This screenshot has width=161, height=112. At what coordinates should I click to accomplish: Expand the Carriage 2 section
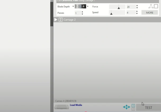coord(56,20)
